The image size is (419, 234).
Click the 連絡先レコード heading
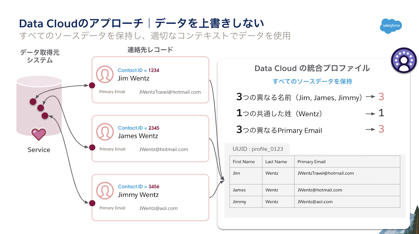click(x=150, y=50)
